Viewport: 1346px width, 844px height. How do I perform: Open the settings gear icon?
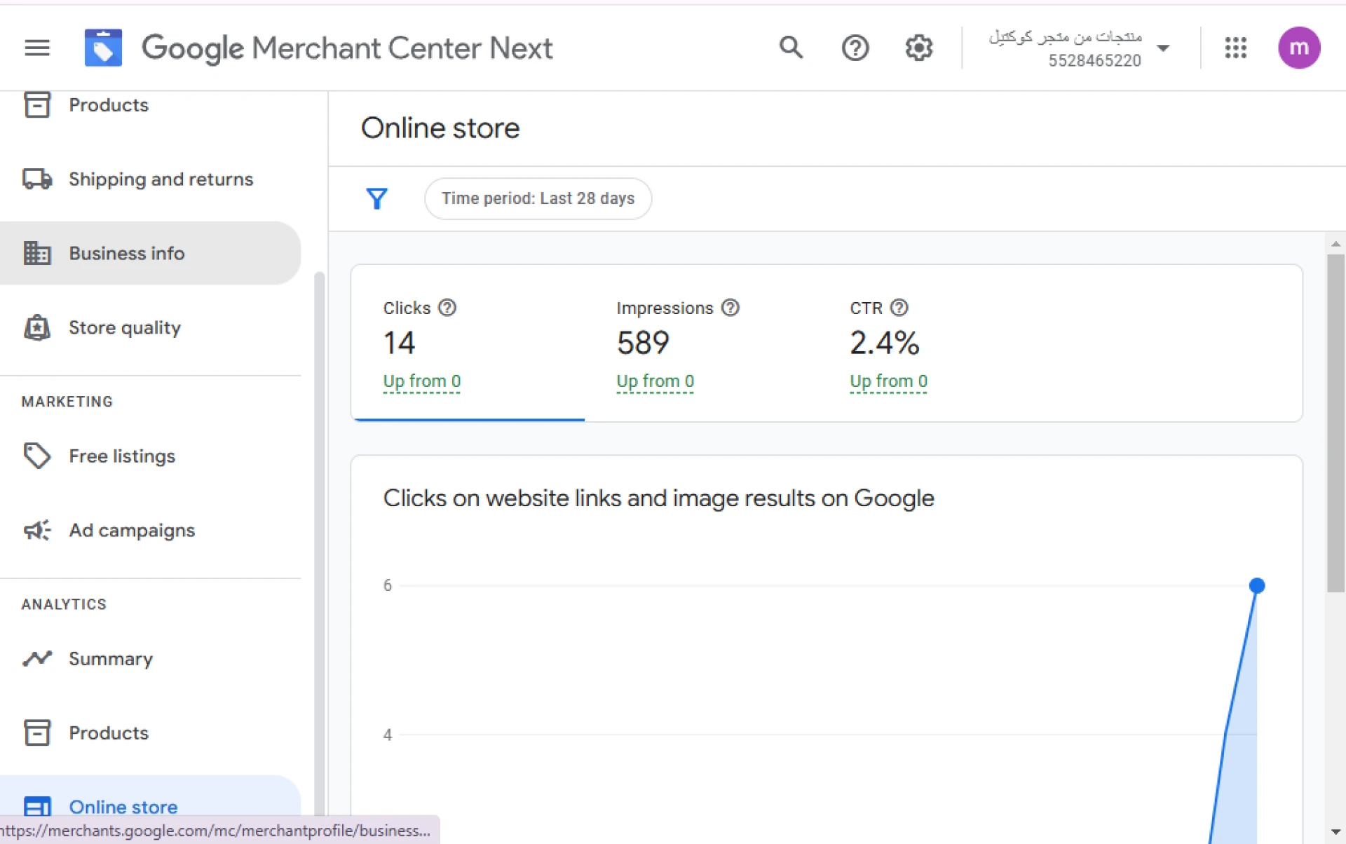click(x=918, y=48)
